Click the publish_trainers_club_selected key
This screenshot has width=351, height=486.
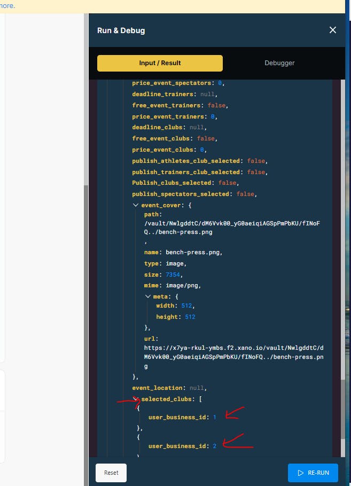click(x=186, y=172)
